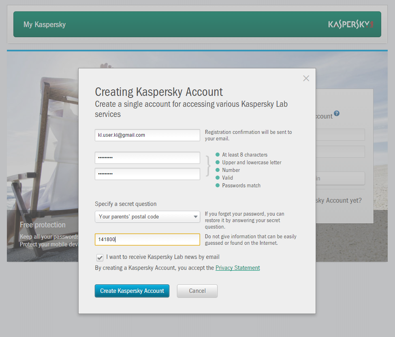Click the If you forget your password hint
The width and height of the screenshot is (395, 337).
[x=244, y=220]
